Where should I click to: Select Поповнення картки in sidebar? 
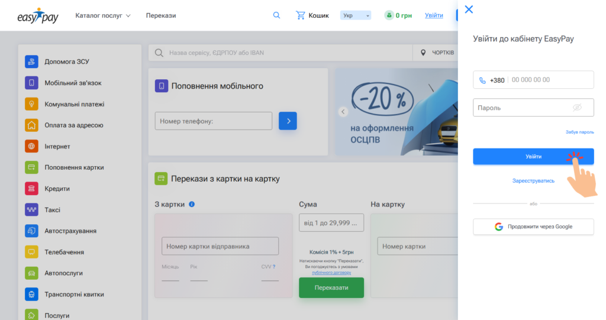[x=74, y=167]
